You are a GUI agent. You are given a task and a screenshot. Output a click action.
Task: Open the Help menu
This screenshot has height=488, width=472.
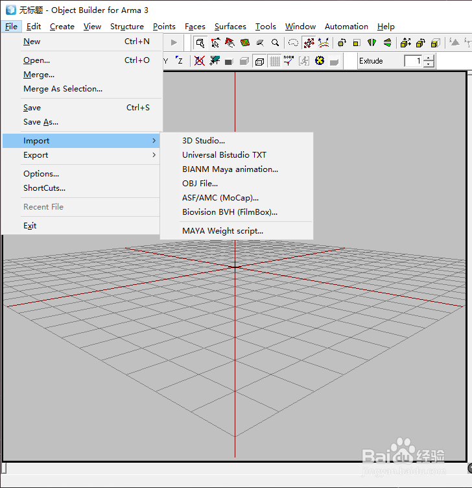click(x=386, y=27)
